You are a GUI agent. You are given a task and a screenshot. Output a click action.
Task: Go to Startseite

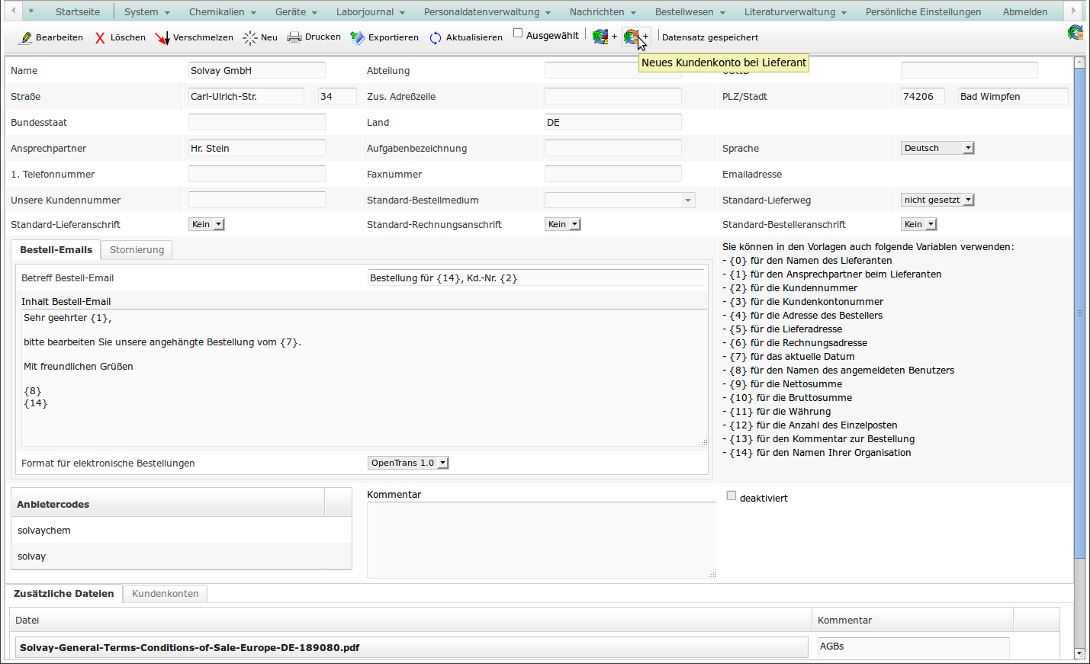[78, 12]
